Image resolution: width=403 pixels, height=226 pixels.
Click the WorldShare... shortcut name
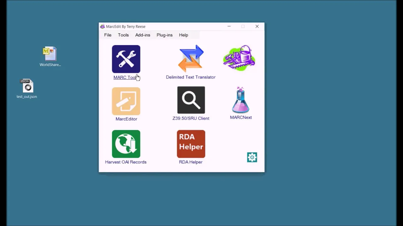50,64
